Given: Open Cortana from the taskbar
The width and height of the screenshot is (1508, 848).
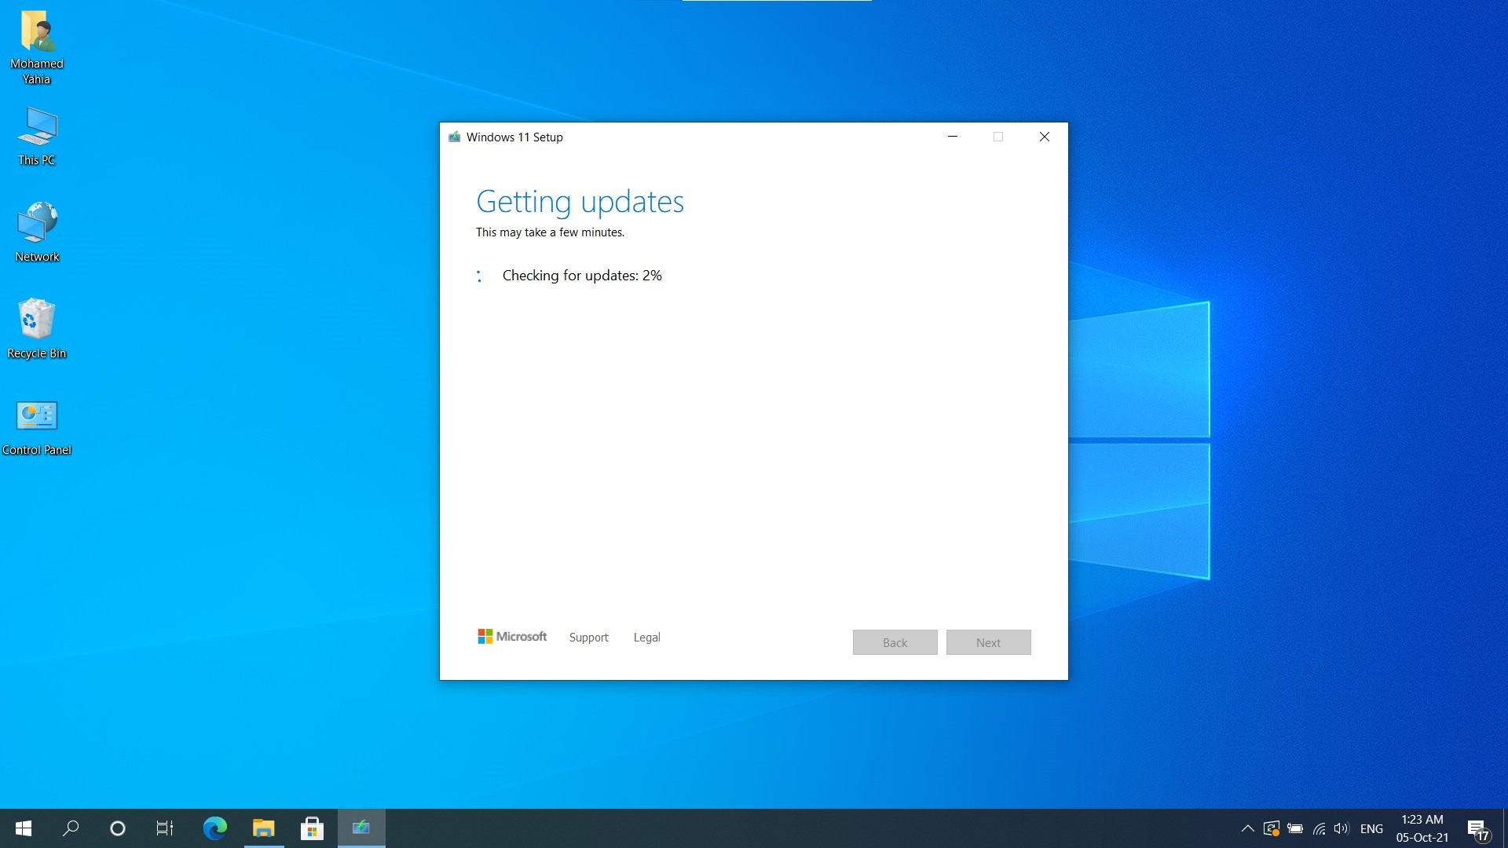Looking at the screenshot, I should click(118, 828).
